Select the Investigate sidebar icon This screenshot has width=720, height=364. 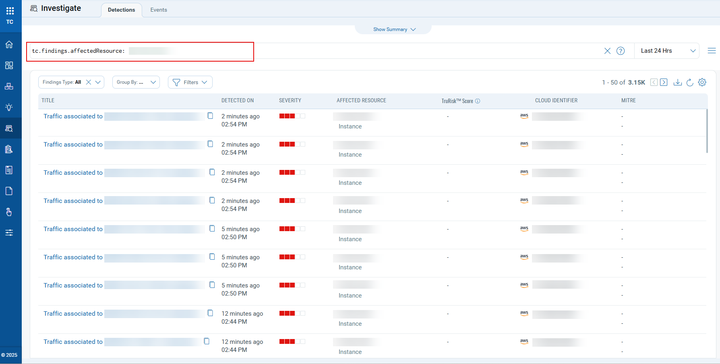tap(9, 128)
